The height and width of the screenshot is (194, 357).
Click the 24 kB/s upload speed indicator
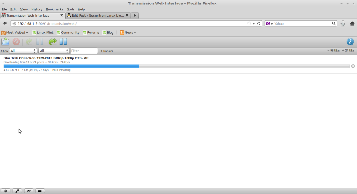pos(348,51)
